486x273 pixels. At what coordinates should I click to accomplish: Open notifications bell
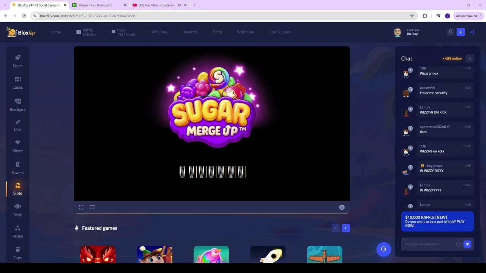450,32
